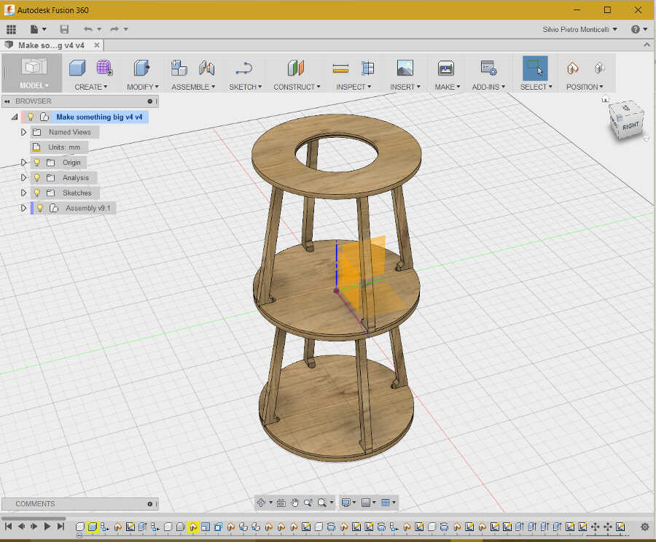Open the SELECT dropdown

536,87
